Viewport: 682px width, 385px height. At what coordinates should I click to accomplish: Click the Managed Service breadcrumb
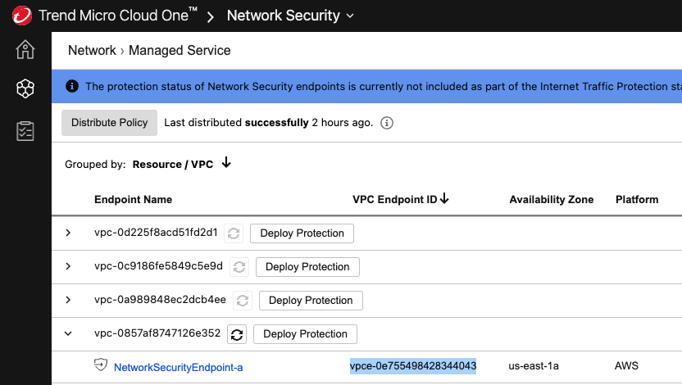180,51
